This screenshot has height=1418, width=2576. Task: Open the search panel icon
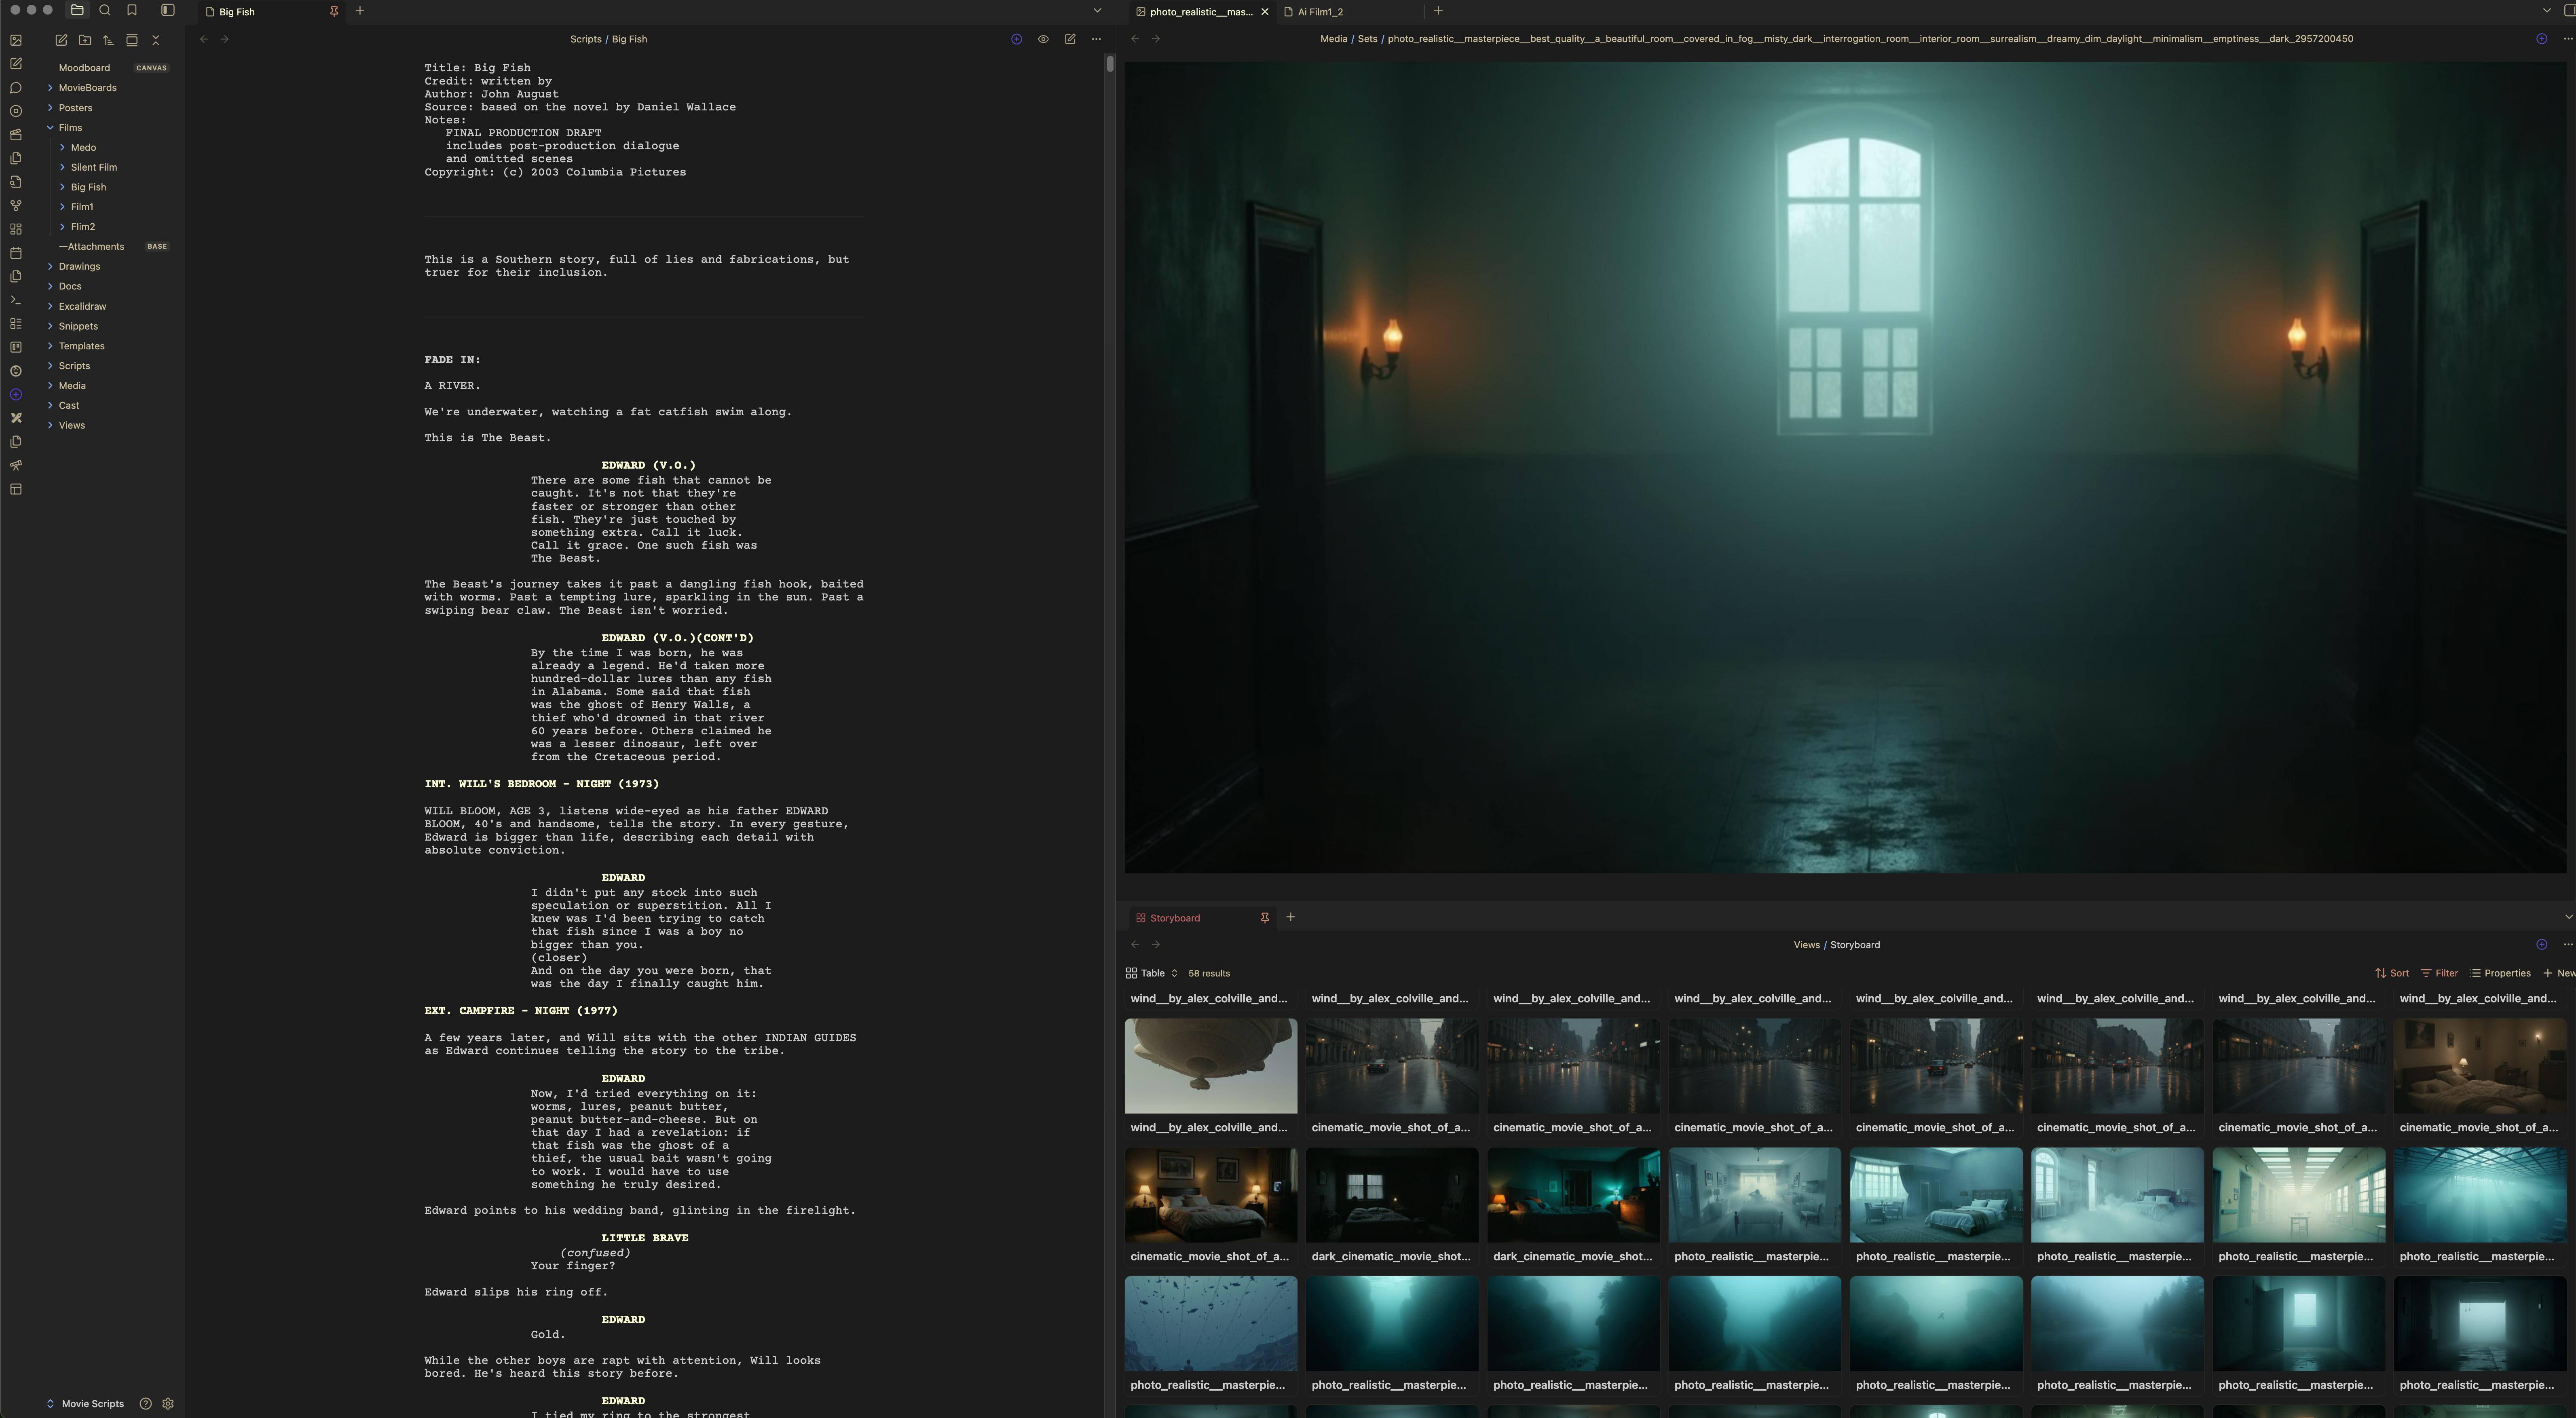105,10
